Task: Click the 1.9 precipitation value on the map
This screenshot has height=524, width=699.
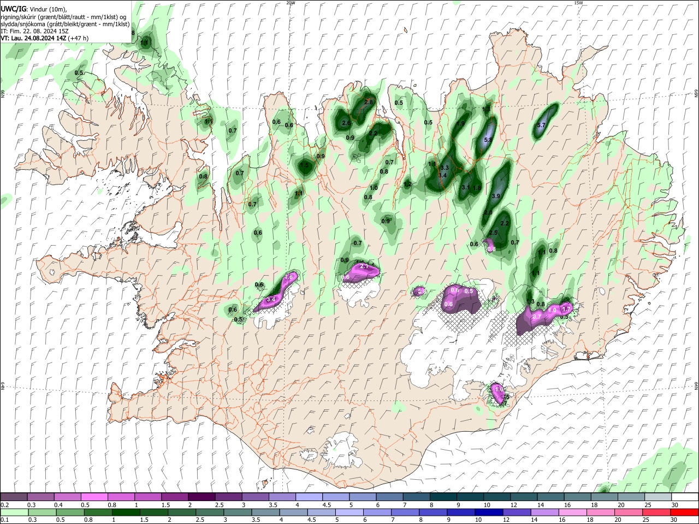Action: point(460,124)
